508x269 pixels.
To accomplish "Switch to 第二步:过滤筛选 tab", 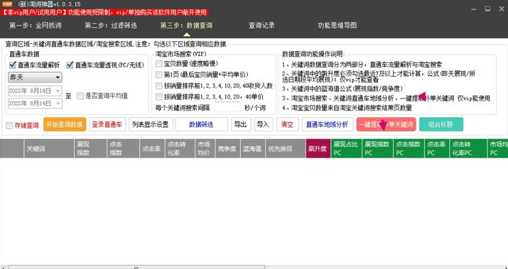I will 111,26.
